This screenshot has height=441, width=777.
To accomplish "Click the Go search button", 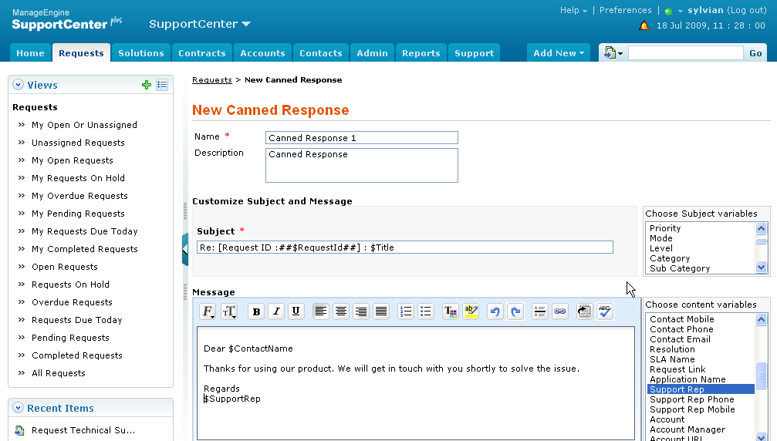I will pos(755,53).
